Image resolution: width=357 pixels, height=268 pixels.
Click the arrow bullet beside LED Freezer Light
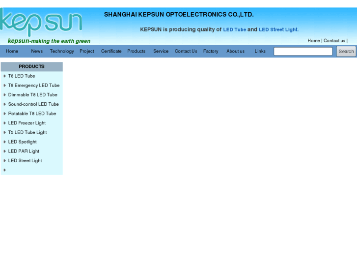[x=4, y=123]
